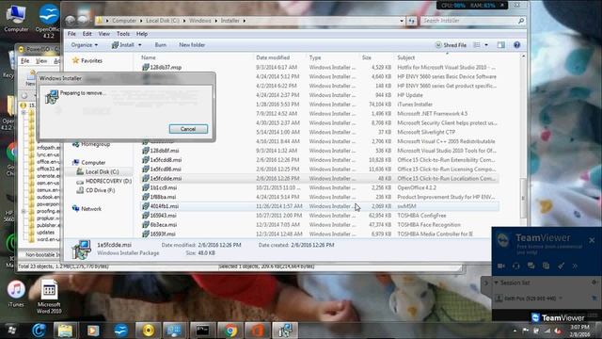Select Windows in the address breadcrumb
Screen dimensions: 602x339
pyautogui.click(x=200, y=21)
